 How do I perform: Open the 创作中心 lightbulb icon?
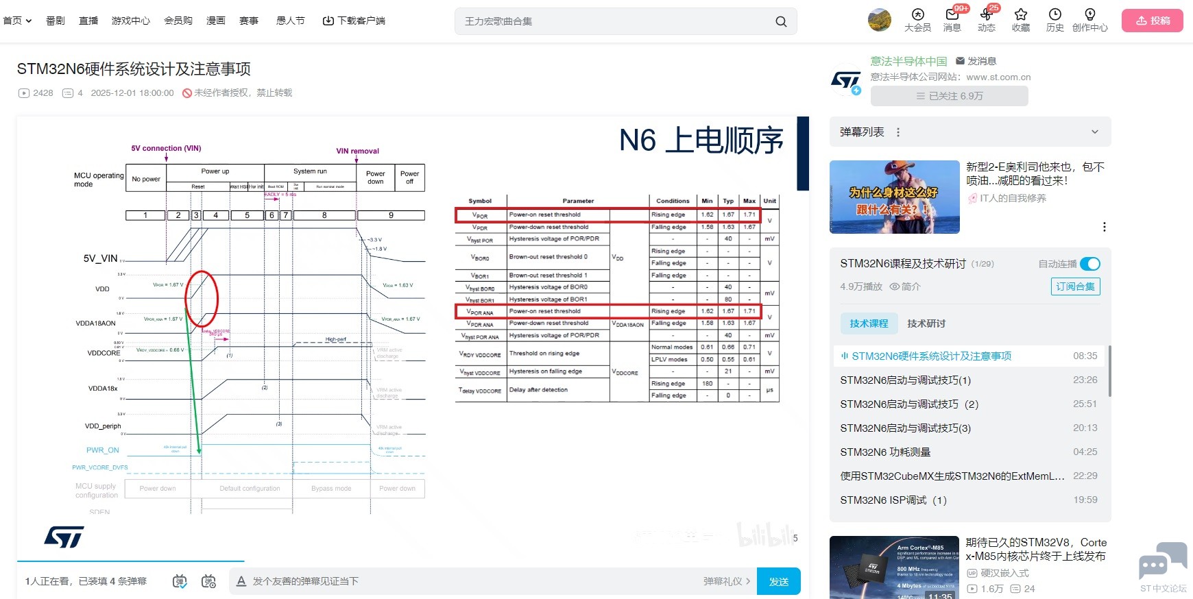[1089, 15]
